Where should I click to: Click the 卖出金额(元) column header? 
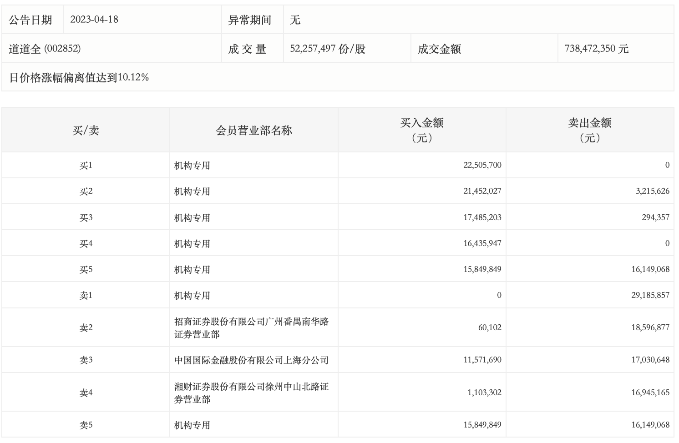(590, 130)
